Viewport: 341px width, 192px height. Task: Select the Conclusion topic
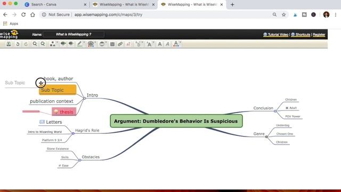click(263, 108)
